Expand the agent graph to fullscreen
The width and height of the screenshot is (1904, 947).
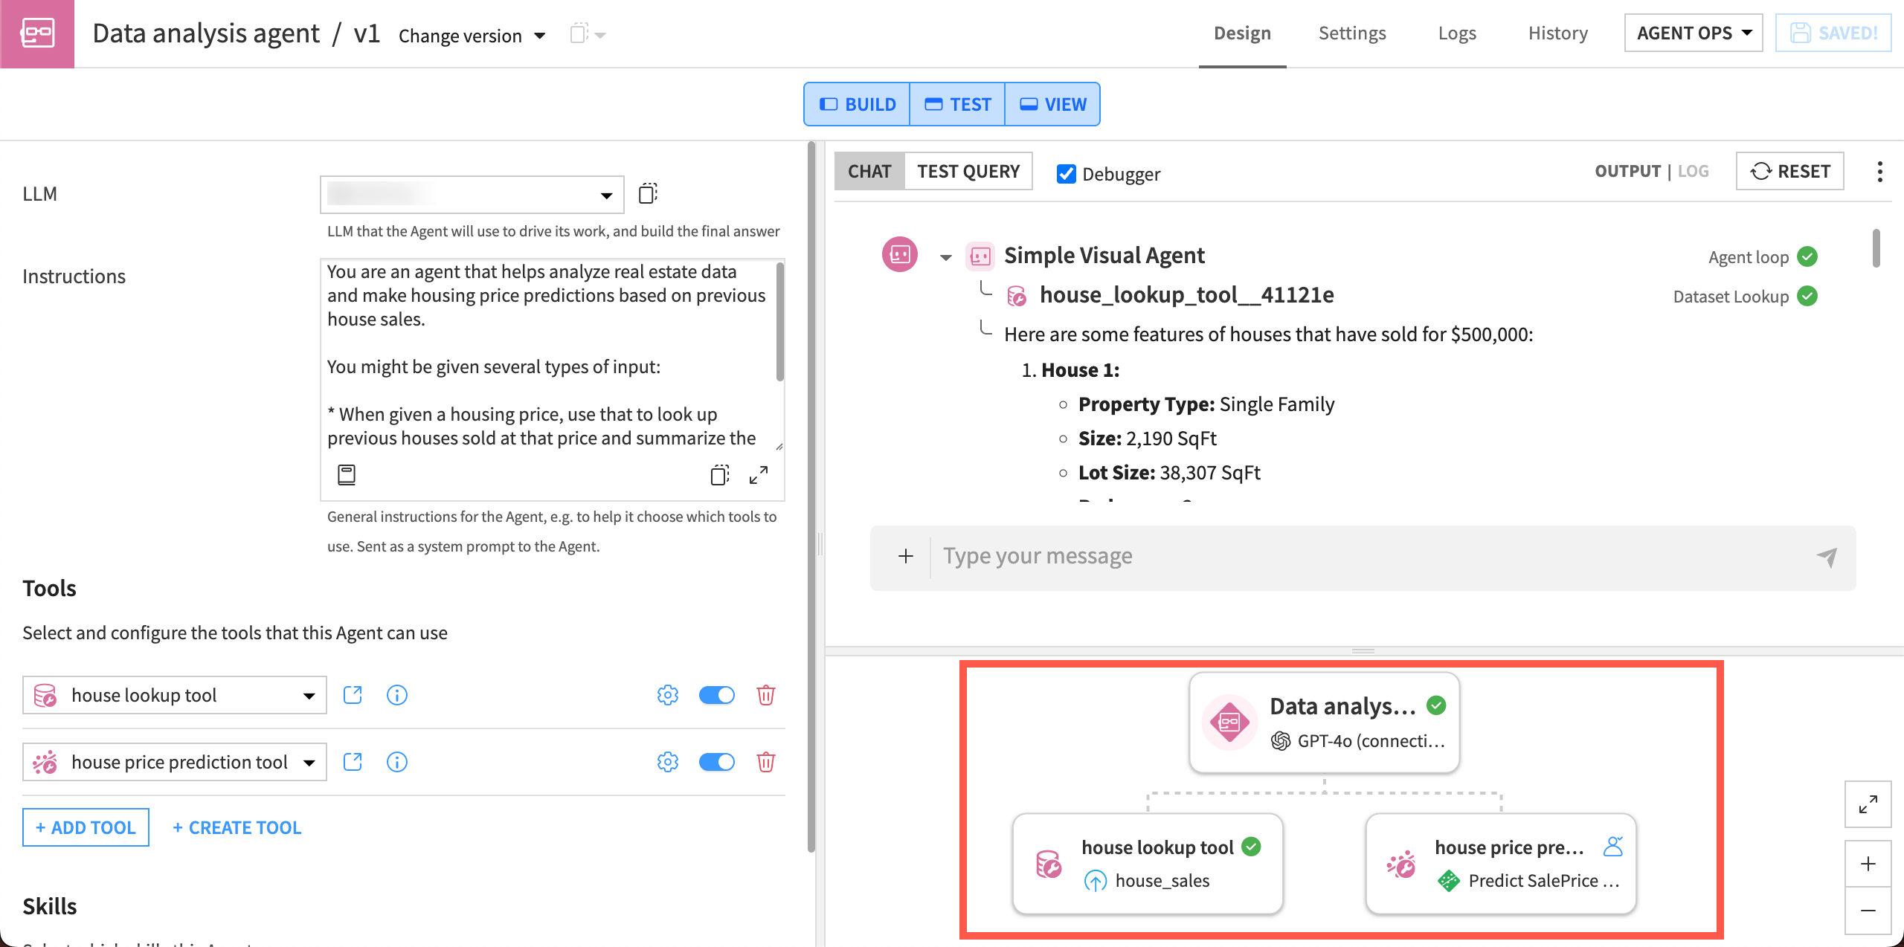click(x=1868, y=804)
